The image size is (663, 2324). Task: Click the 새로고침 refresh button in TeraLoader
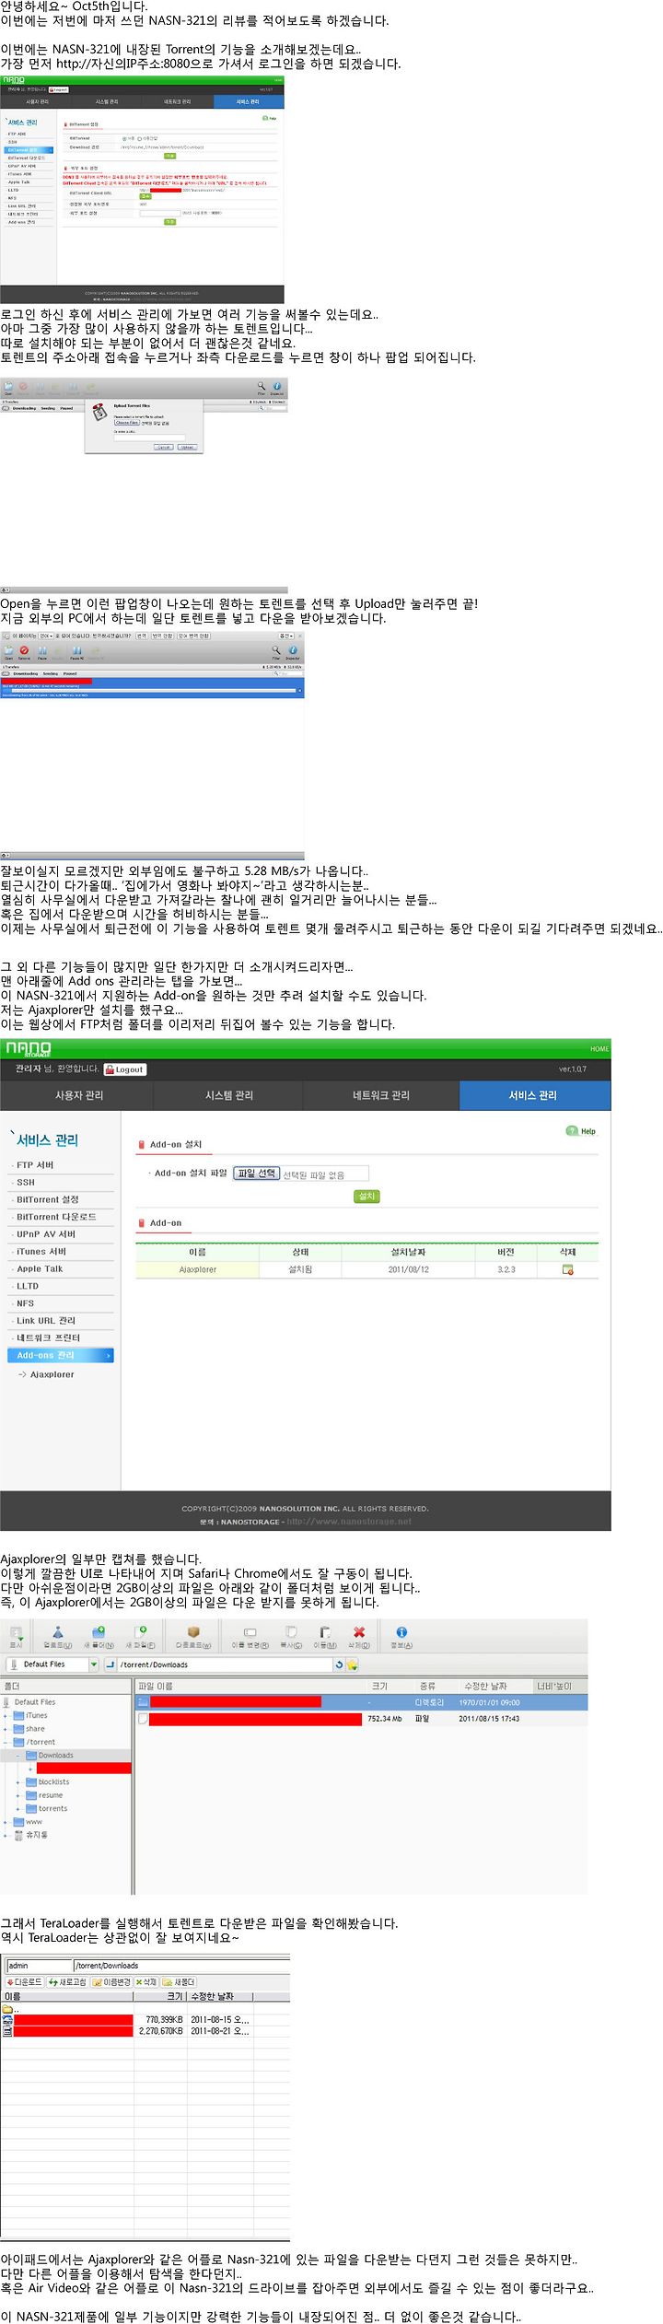pyautogui.click(x=67, y=1981)
